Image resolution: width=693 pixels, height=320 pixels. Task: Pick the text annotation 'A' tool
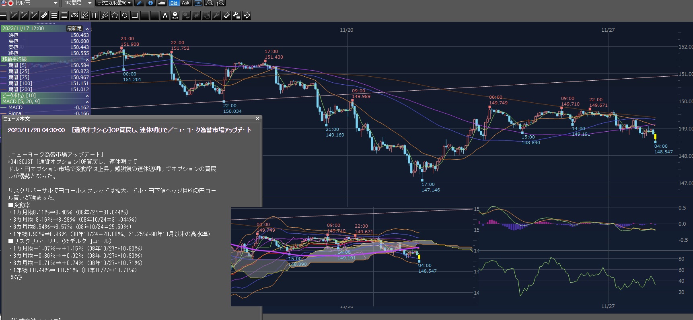click(165, 16)
